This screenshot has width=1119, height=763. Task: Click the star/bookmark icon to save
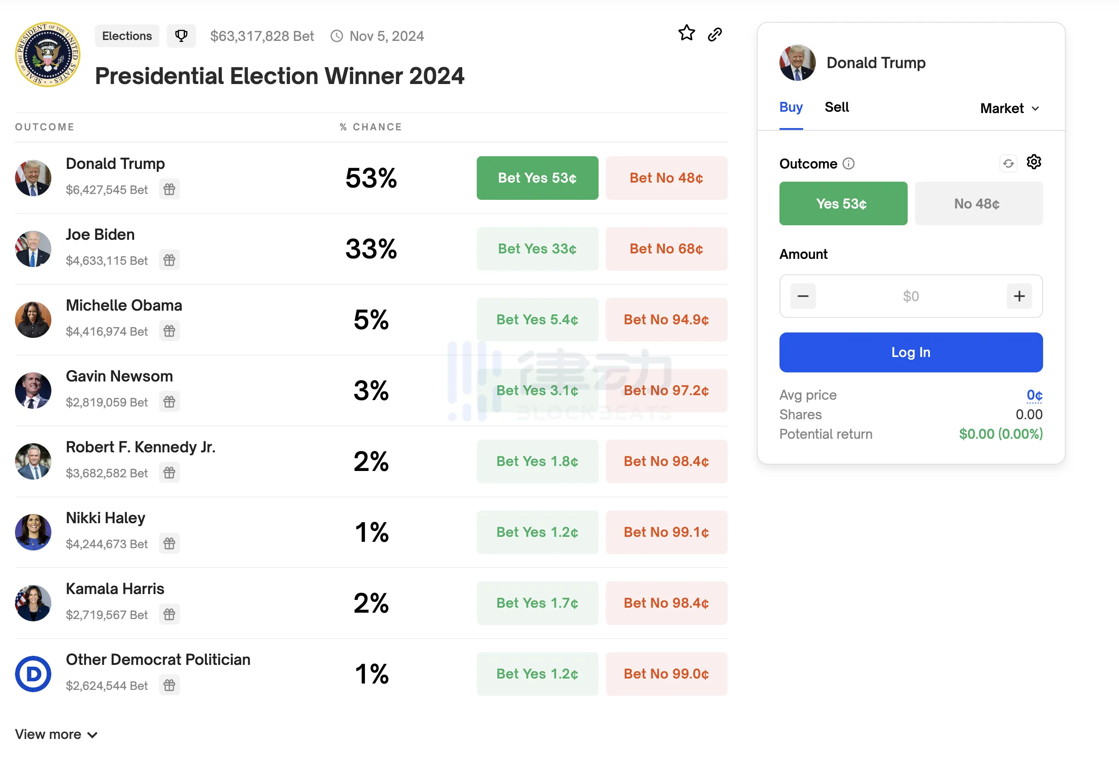click(686, 35)
